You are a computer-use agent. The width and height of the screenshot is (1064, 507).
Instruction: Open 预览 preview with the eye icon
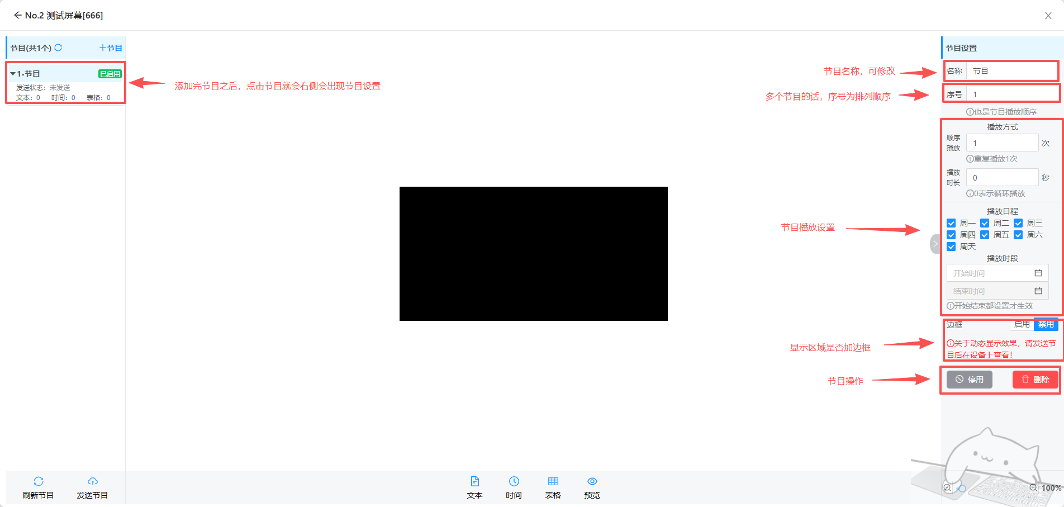[x=592, y=481]
